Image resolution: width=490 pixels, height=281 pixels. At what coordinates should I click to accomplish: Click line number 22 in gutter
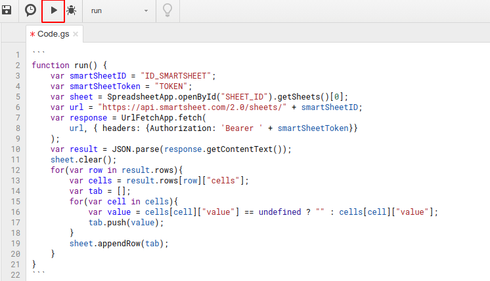tap(16, 275)
